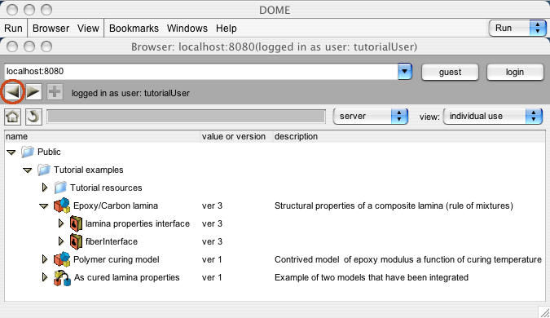Click the fiberInterface icon
Image resolution: width=550 pixels, height=318 pixels.
tap(76, 241)
